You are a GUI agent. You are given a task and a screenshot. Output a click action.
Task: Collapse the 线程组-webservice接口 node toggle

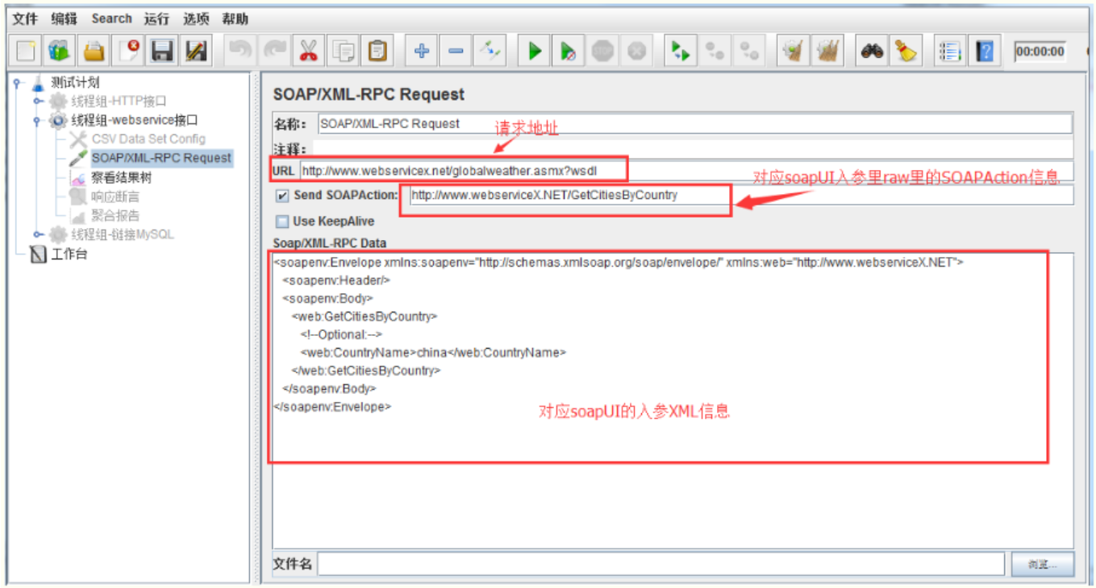point(38,121)
